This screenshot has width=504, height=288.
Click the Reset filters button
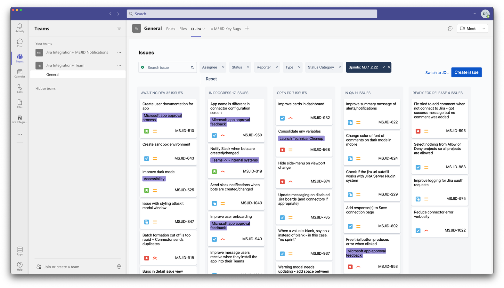[211, 79]
